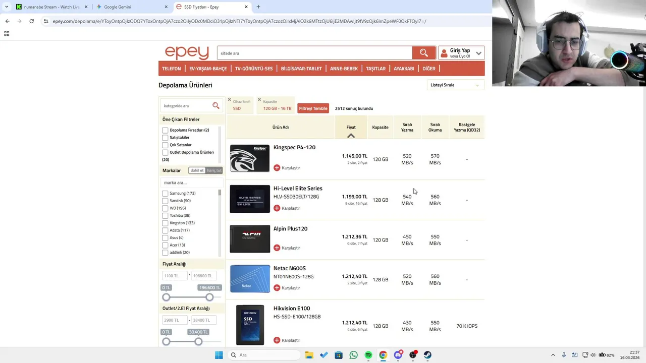Open the Netac N600S product link
The image size is (646, 363).
point(290,268)
